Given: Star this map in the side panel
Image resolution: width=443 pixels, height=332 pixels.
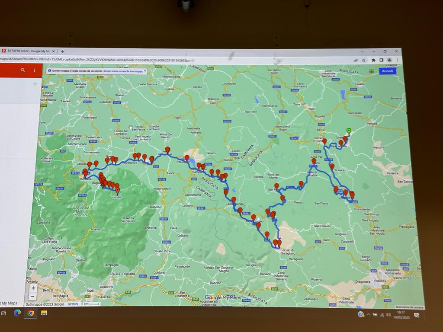Looking at the screenshot, I should (35, 84).
